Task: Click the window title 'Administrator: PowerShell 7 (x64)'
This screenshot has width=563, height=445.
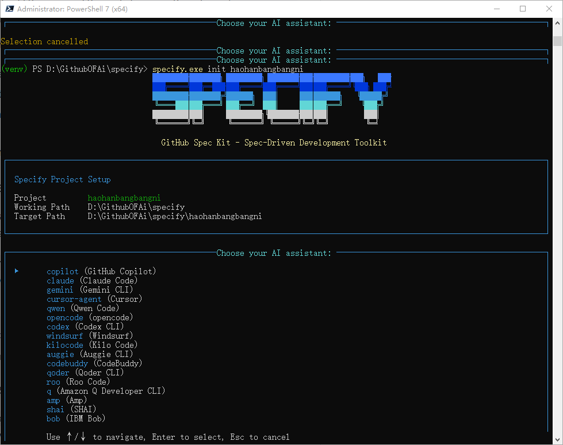Action: 72,9
